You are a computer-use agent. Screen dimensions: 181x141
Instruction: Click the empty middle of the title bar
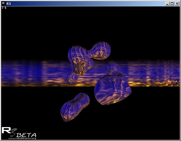coord(84,4)
